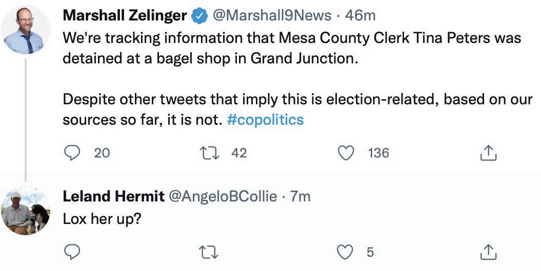Open Marshall Zelinger's profile name
The height and width of the screenshot is (271, 541).
click(125, 16)
